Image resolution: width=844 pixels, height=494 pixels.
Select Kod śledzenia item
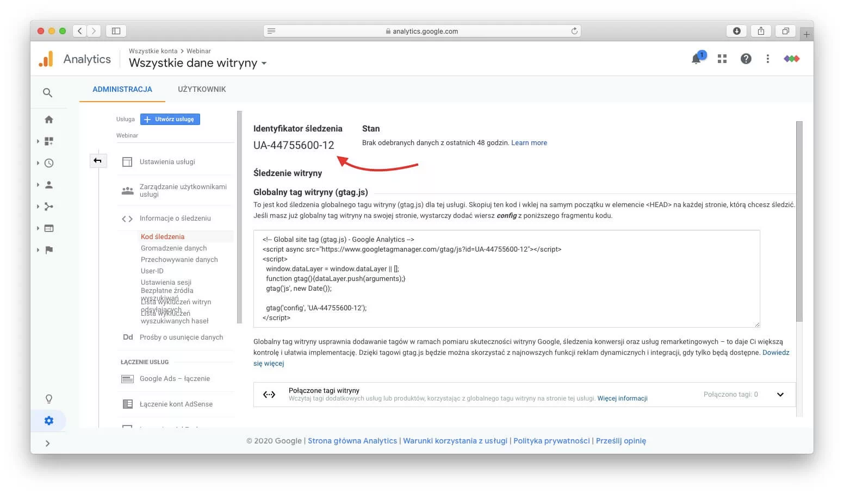[163, 237]
